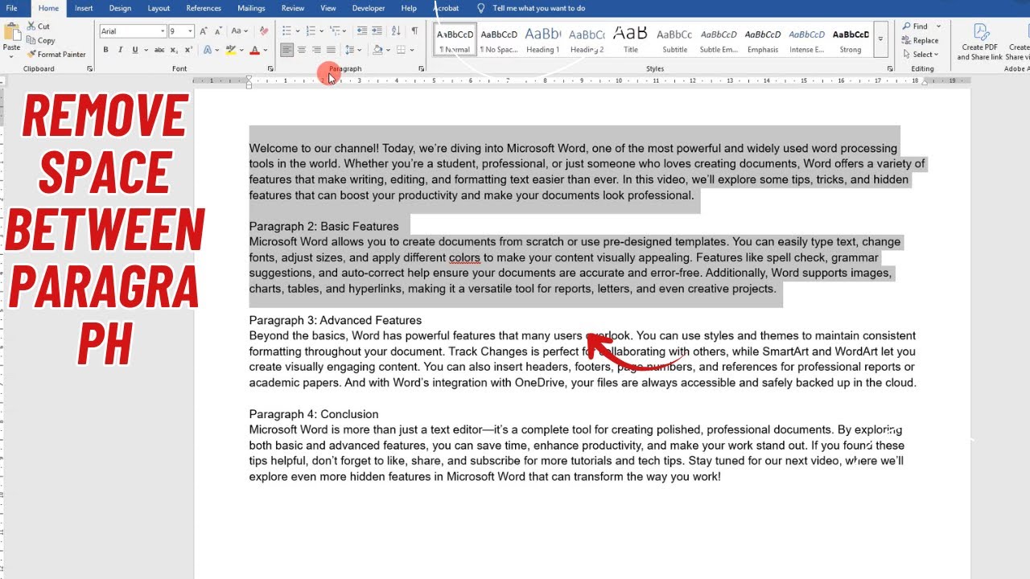Image resolution: width=1030 pixels, height=579 pixels.
Task: Activate the Format Painter tool
Action: tap(56, 54)
